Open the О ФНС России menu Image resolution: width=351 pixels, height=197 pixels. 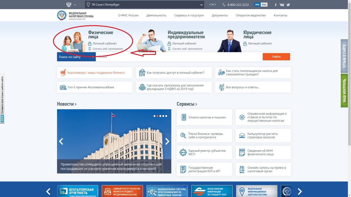(x=128, y=15)
